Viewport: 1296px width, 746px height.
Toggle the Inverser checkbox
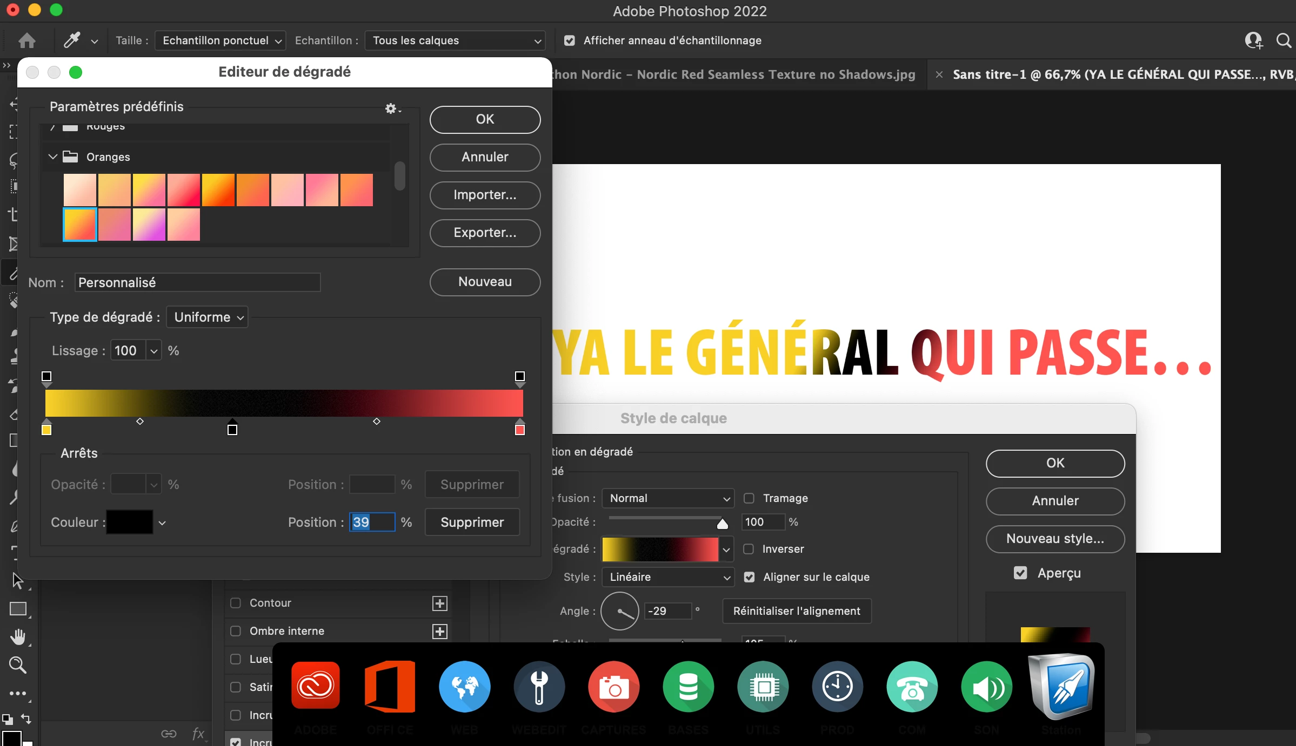click(x=749, y=549)
